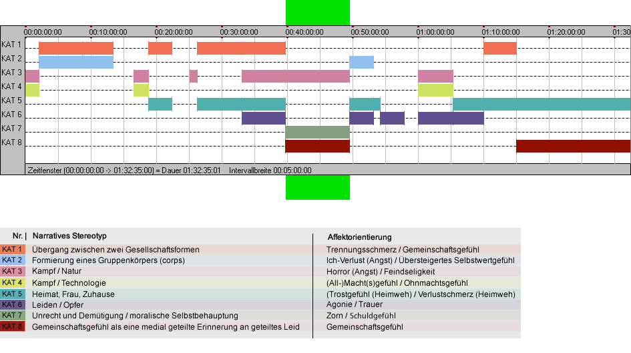This screenshot has height=353, width=631.
Task: Click the Intervallbreite 00:05:00:00 status text
Action: [270, 171]
